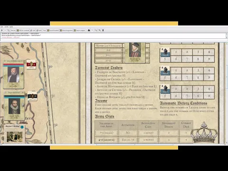Click the Anne de Montmorency turncoat entry
This screenshot has height=171, width=228.
pos(126,86)
